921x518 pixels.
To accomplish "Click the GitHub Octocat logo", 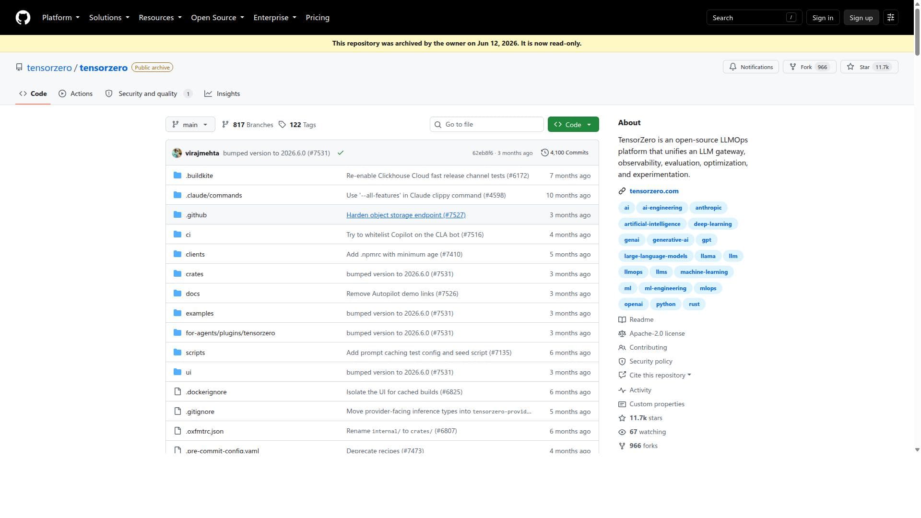I will 23,18.
